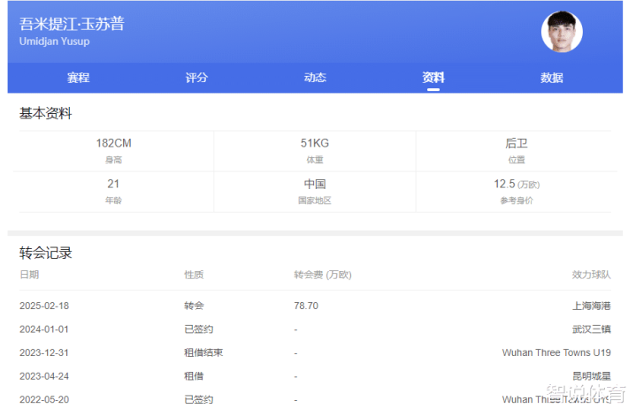Click the 转会 type in the 2025-02-18 row
This screenshot has width=636, height=416.
[194, 306]
